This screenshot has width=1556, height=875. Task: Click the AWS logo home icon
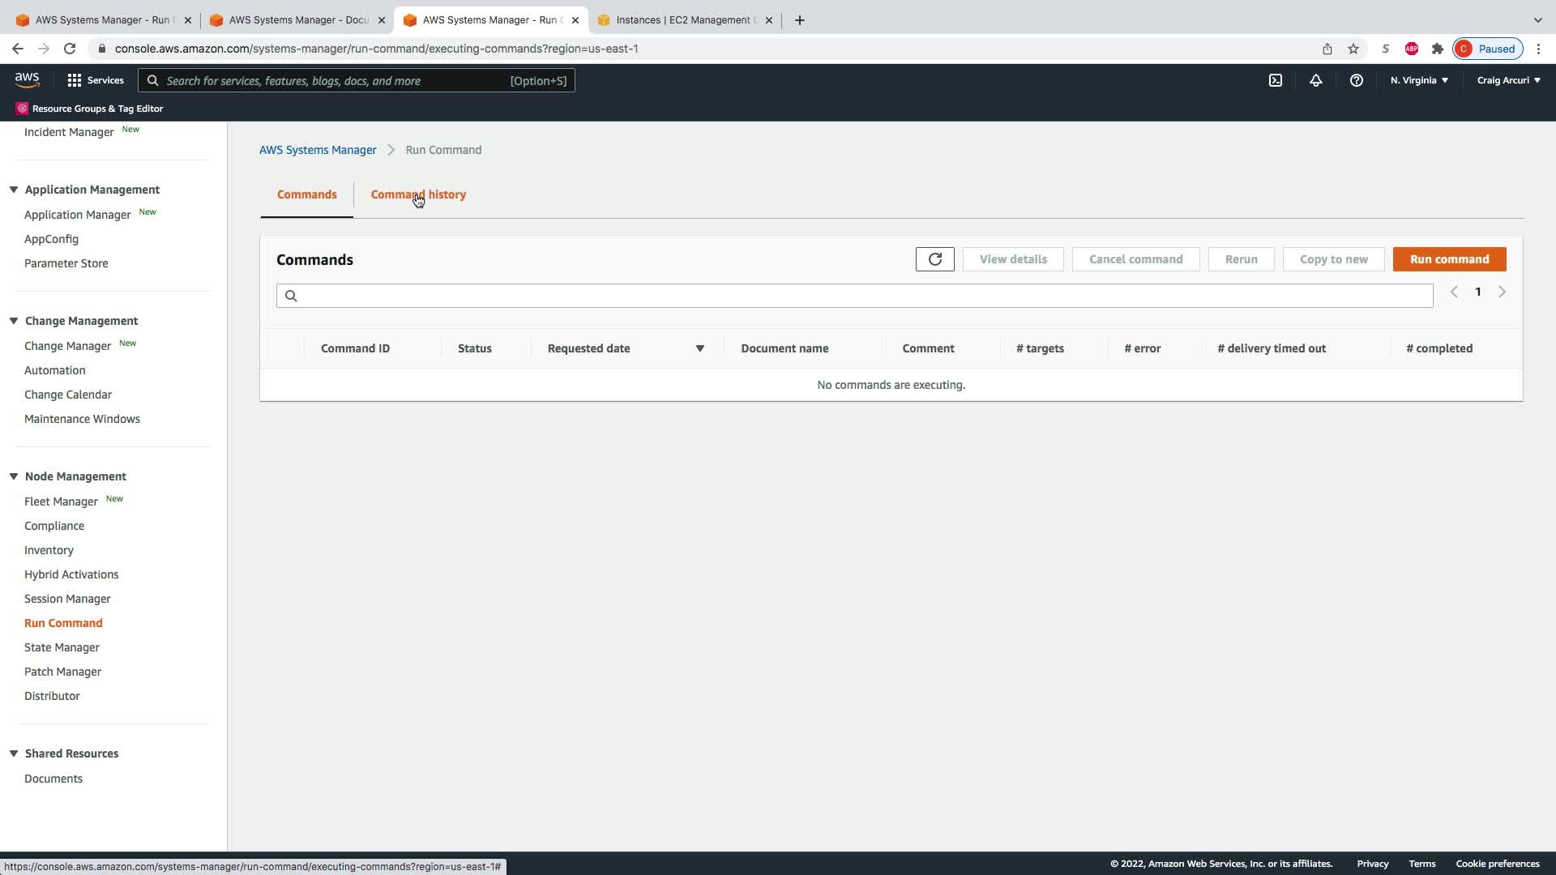tap(27, 79)
